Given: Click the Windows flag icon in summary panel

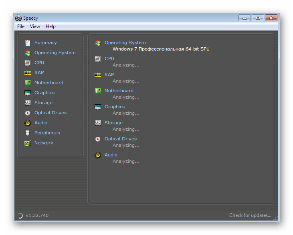Looking at the screenshot, I should click(98, 43).
